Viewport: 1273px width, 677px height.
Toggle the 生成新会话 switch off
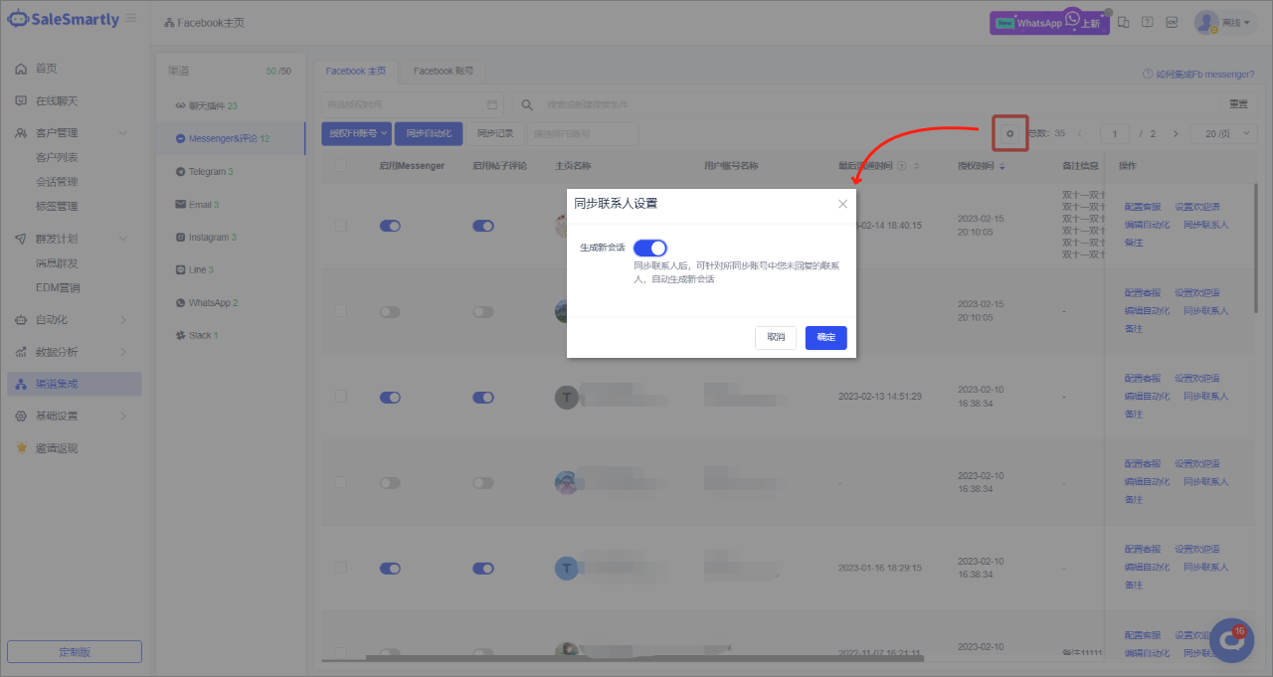pos(650,248)
